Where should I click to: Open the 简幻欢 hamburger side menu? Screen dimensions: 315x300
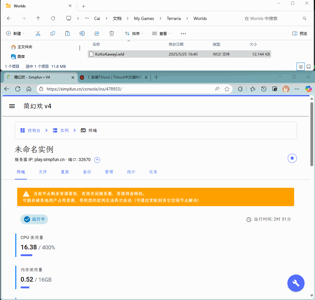click(x=12, y=106)
